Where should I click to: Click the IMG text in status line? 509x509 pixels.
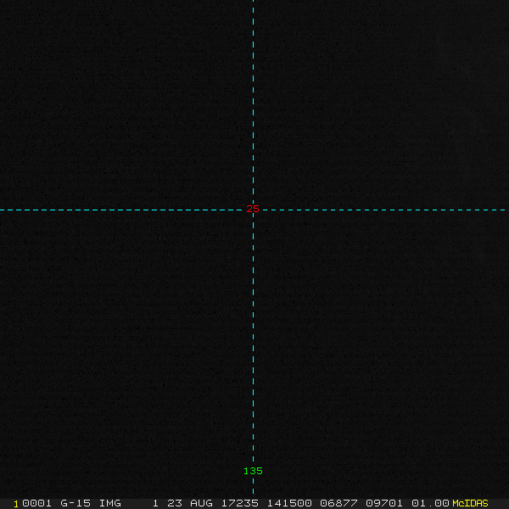coord(110,503)
